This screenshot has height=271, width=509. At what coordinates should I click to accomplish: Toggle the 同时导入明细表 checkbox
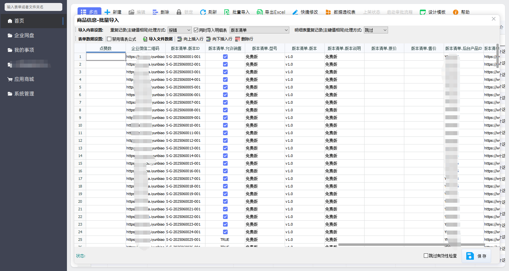pyautogui.click(x=196, y=30)
